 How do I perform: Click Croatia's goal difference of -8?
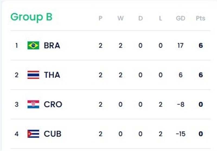(x=180, y=104)
